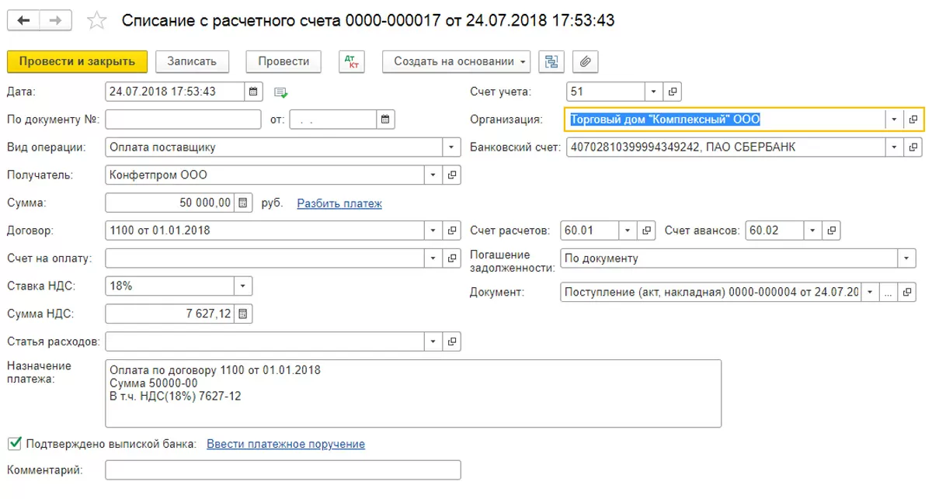Open calendar picker for Дата field
The width and height of the screenshot is (932, 499).
(x=255, y=92)
